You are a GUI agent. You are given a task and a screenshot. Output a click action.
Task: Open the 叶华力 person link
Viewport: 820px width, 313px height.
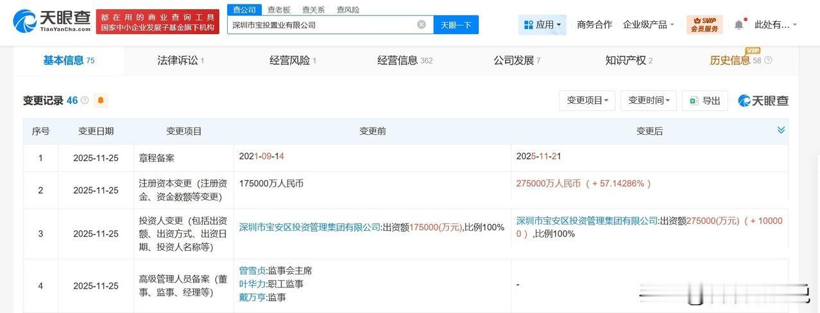tap(252, 284)
